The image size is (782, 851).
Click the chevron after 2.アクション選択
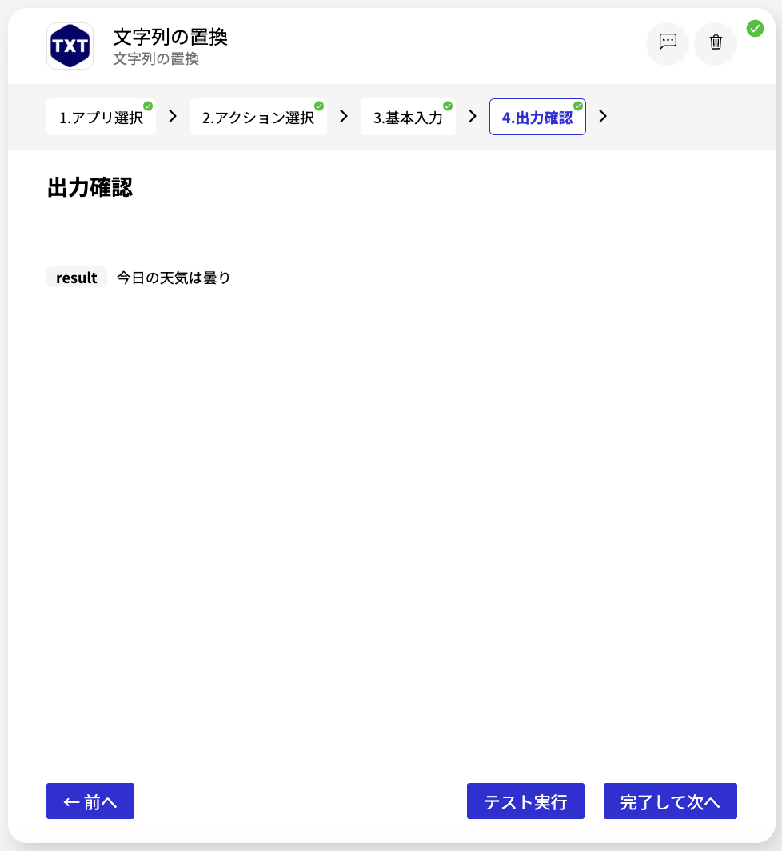(x=344, y=116)
